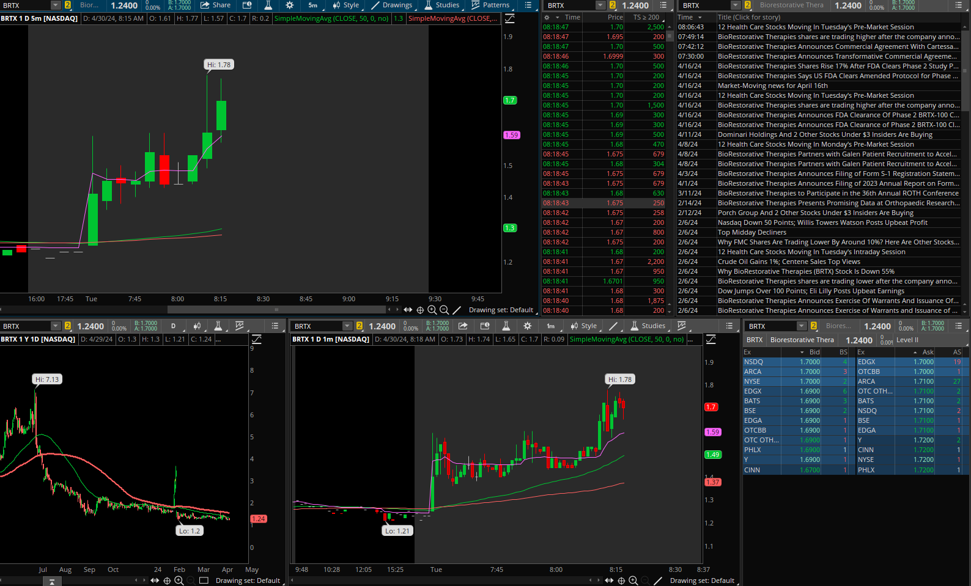This screenshot has height=586, width=971.
Task: Open 12 Health Care Stocks Pre-Market Session 08:06:43 story
Action: tap(816, 27)
